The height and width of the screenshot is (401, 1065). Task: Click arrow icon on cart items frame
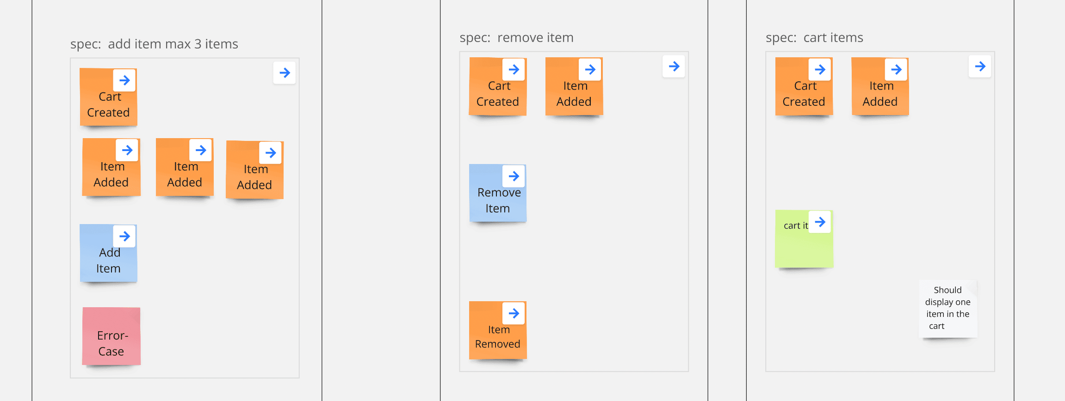(980, 67)
